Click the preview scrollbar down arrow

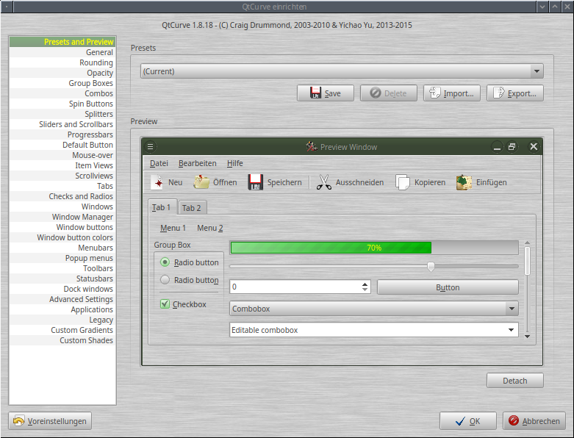pyautogui.click(x=527, y=337)
